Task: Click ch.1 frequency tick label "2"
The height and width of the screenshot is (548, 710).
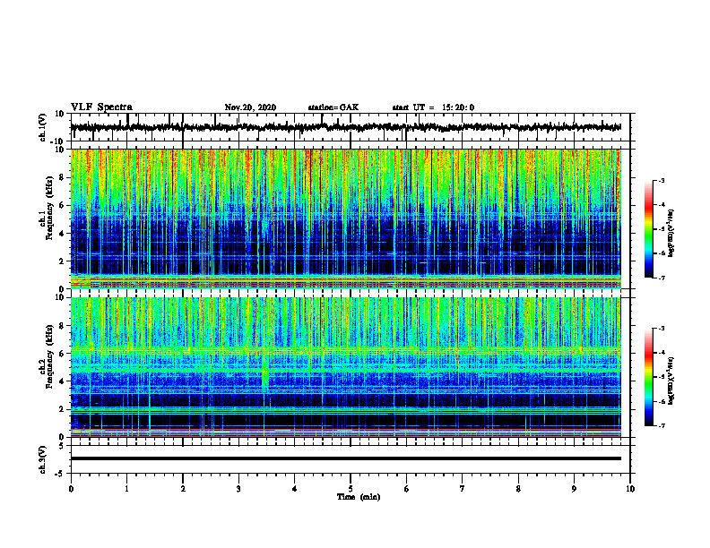Action: pyautogui.click(x=62, y=261)
